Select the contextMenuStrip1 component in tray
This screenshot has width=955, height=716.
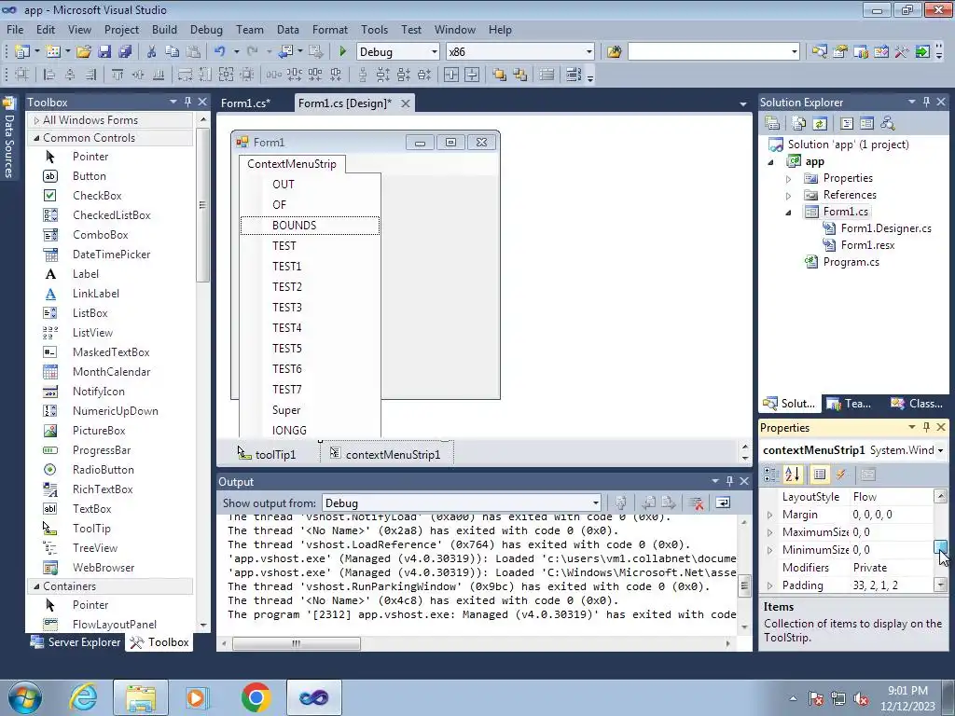tap(386, 454)
